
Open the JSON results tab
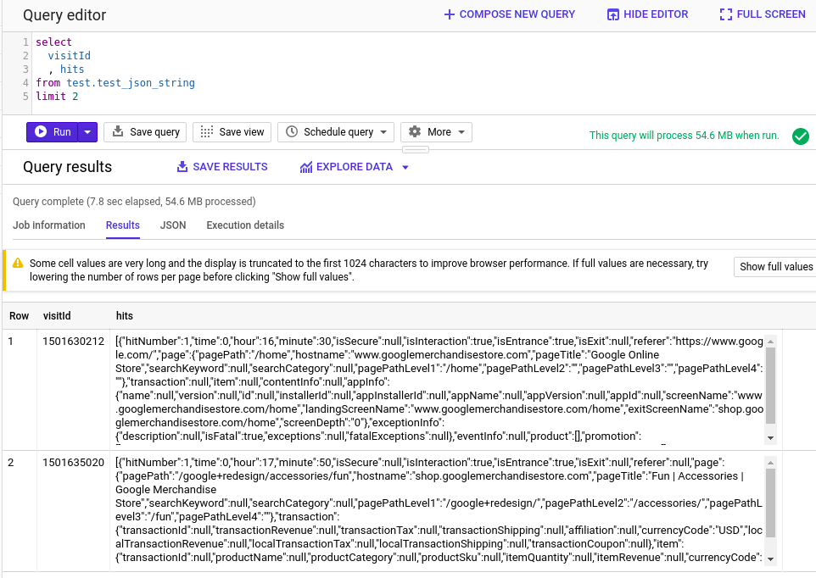coord(173,225)
